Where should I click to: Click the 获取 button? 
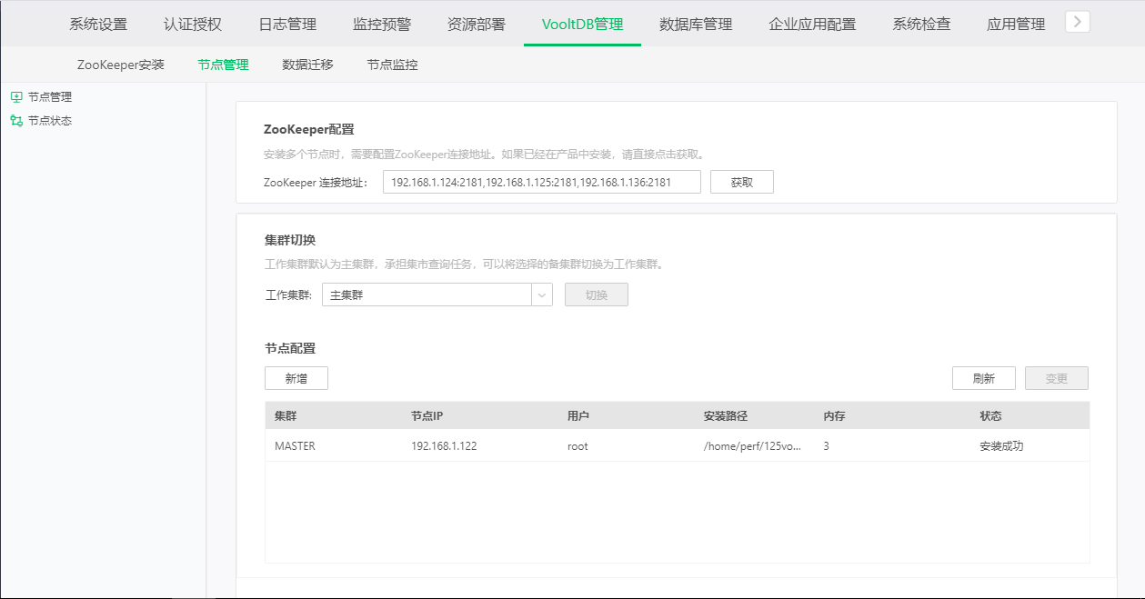click(x=741, y=182)
